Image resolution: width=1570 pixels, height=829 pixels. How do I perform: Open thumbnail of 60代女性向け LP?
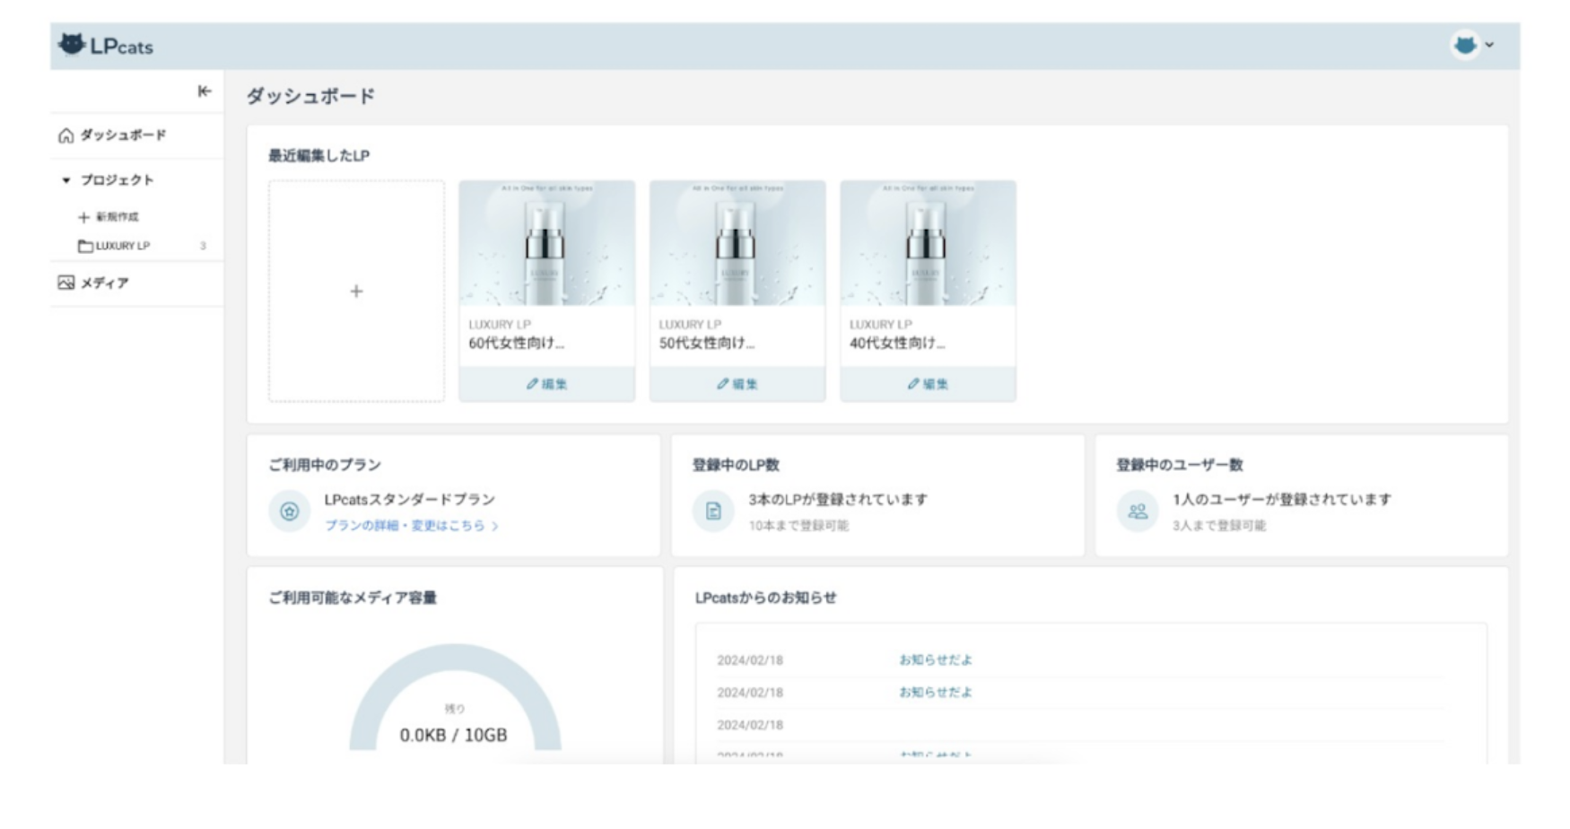pyautogui.click(x=547, y=243)
